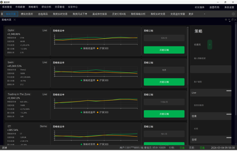The image size is (237, 151).
Task: Open the 更多 tab overflow
Action: pyautogui.click(x=191, y=14)
